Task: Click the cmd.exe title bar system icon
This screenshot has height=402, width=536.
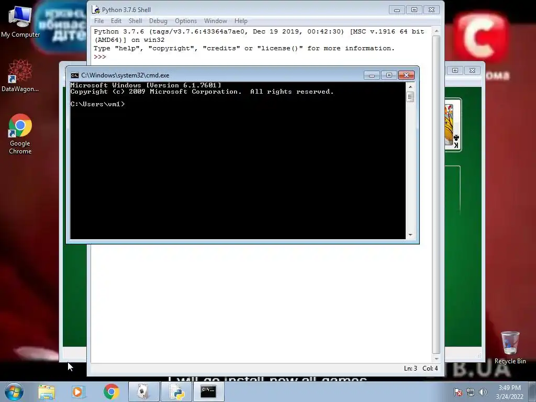Action: tap(74, 75)
